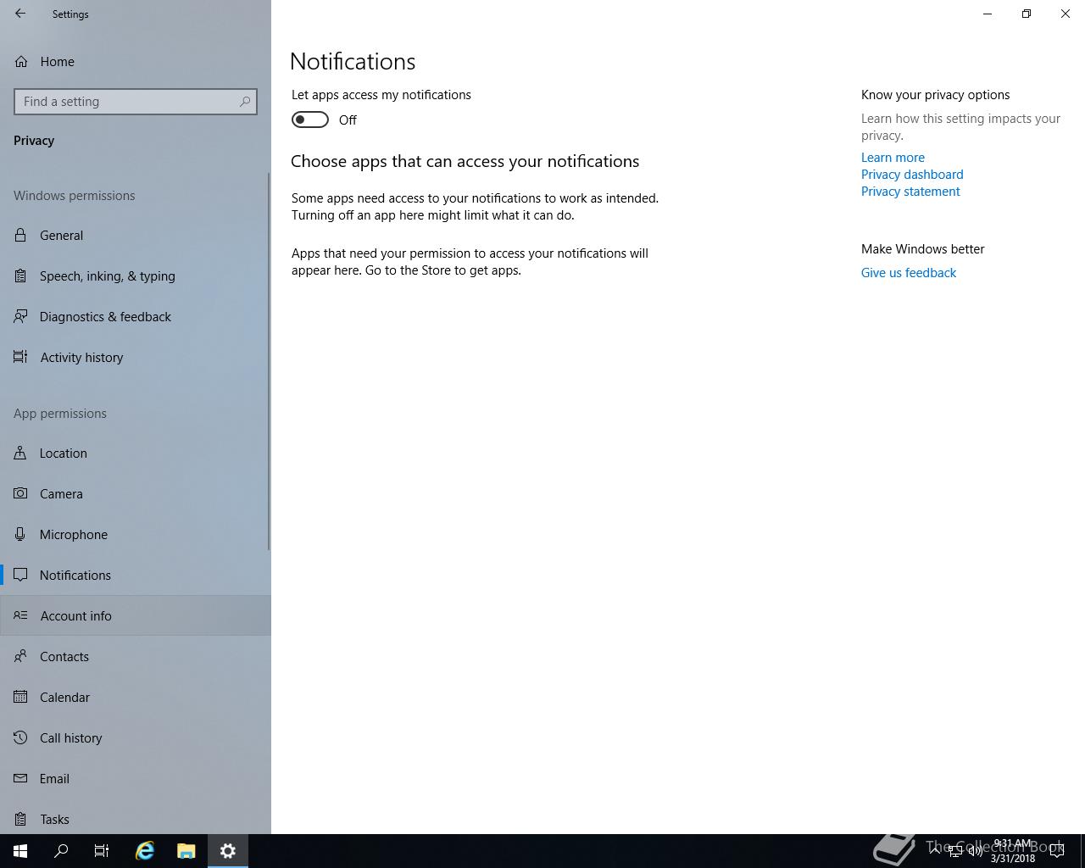The height and width of the screenshot is (868, 1085).
Task: Select the Contacts people icon
Action: pyautogui.click(x=20, y=657)
